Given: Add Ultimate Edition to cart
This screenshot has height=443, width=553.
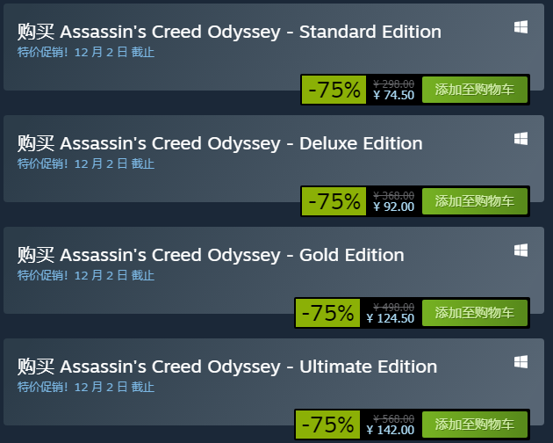Looking at the screenshot, I should (x=475, y=425).
